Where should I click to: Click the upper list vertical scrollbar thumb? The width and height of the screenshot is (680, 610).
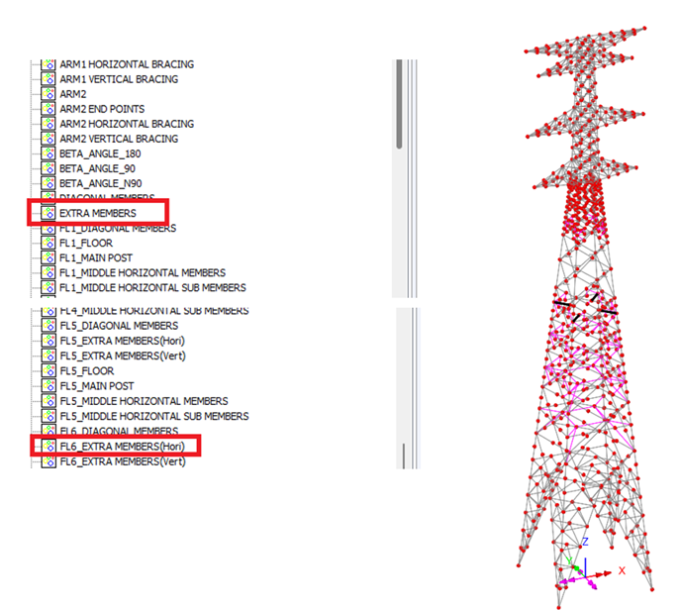[400, 104]
